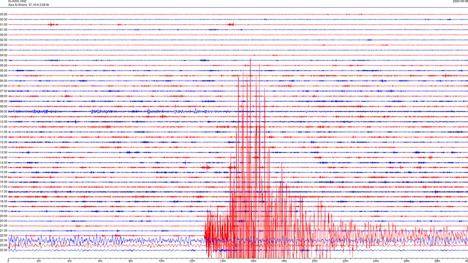Click the '08:30' trace time label

point(3,101)
